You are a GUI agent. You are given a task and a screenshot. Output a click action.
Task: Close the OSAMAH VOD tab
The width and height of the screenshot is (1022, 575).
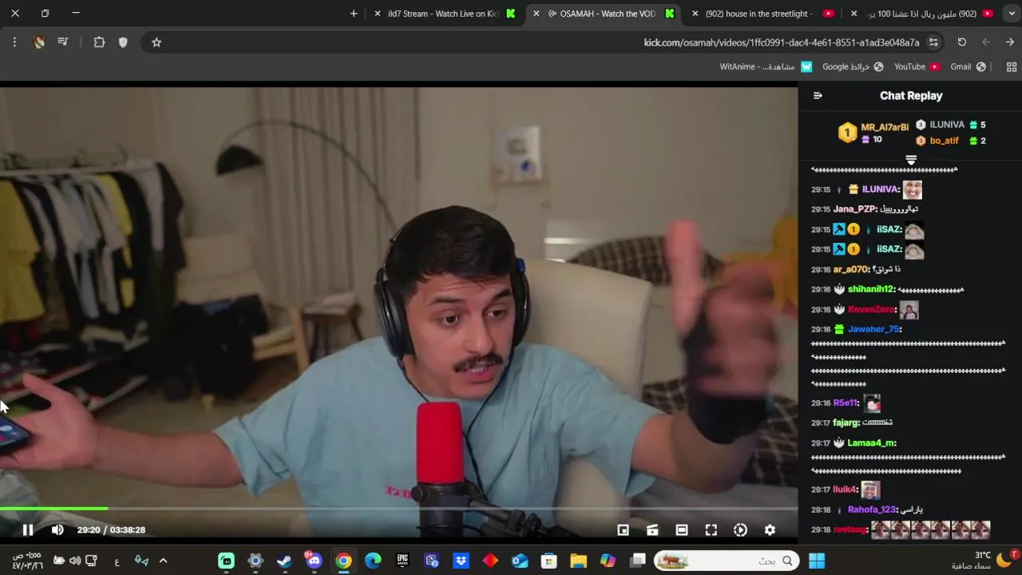pyautogui.click(x=536, y=14)
